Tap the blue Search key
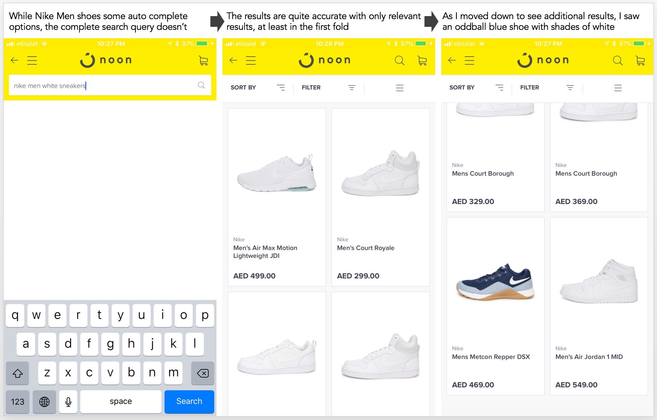657x420 pixels. pos(189,402)
